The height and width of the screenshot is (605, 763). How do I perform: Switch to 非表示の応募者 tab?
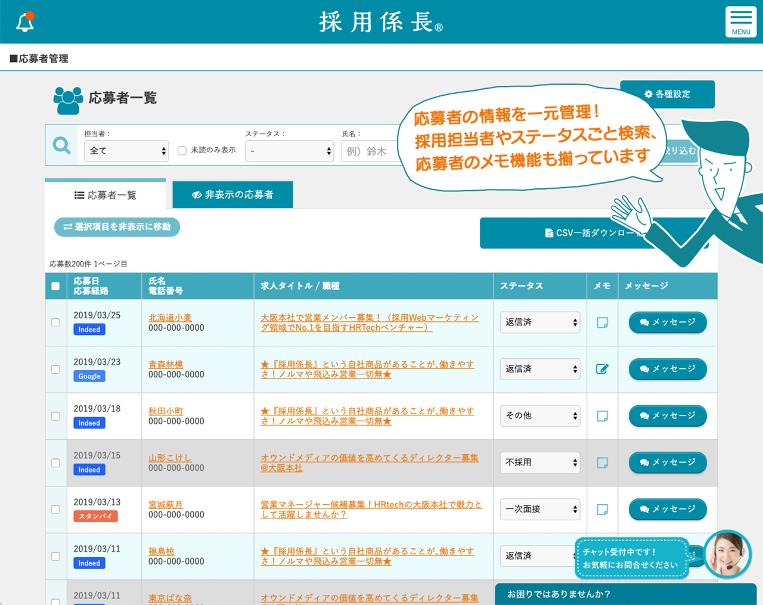pyautogui.click(x=232, y=195)
